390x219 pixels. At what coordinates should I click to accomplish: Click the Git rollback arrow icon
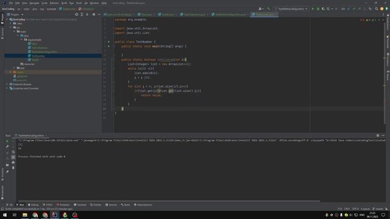click(370, 9)
